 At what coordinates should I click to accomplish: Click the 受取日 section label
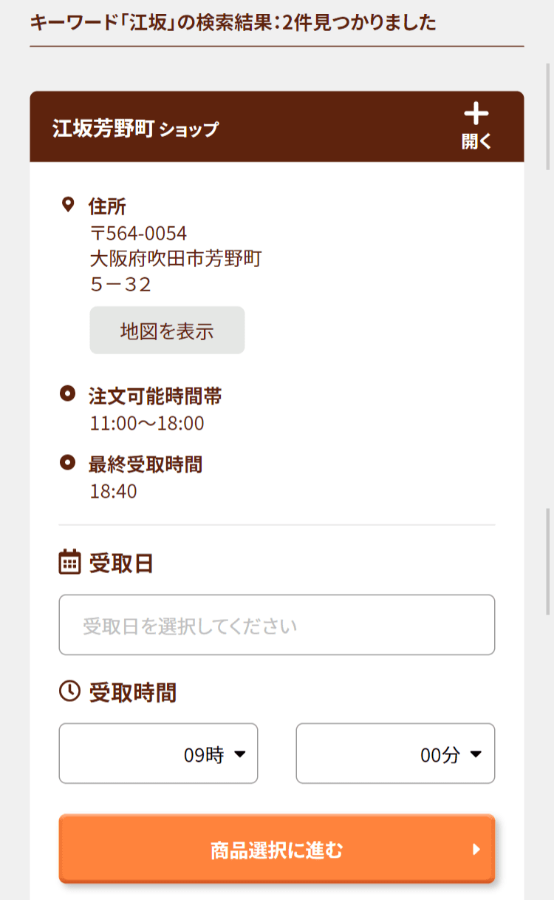pyautogui.click(x=121, y=564)
